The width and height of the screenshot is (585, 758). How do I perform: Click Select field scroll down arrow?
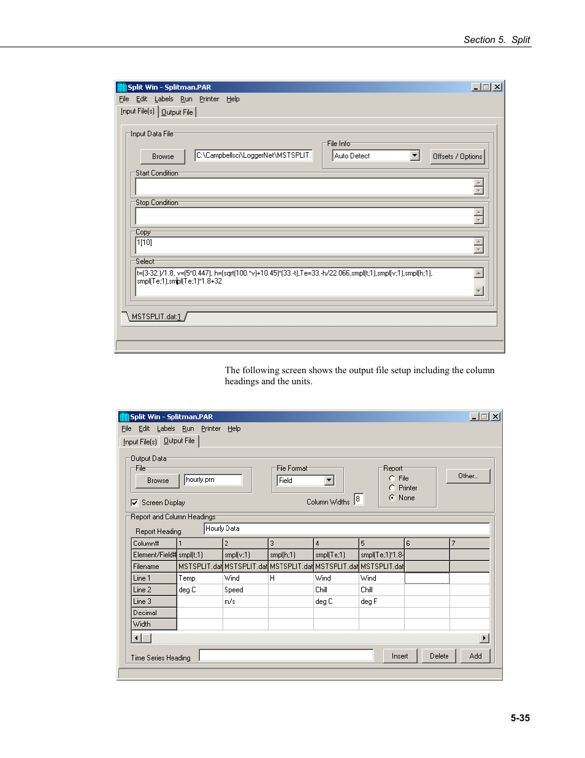(479, 291)
